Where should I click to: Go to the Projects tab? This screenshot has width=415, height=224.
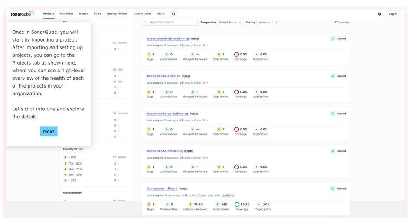click(49, 14)
